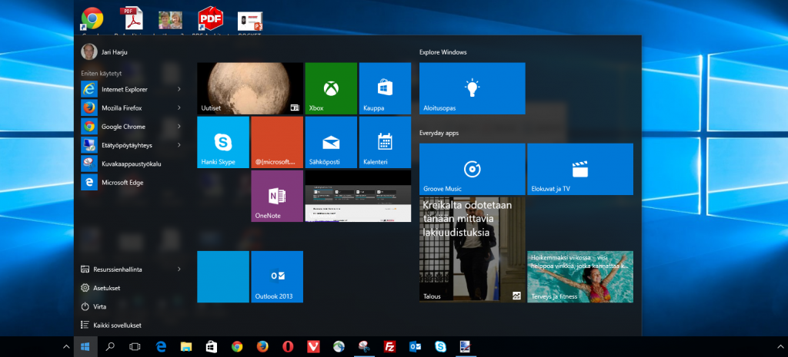Screen dimensions: 788x357
Task: Select the Google Chrome desktop shortcut
Action: pyautogui.click(x=92, y=20)
